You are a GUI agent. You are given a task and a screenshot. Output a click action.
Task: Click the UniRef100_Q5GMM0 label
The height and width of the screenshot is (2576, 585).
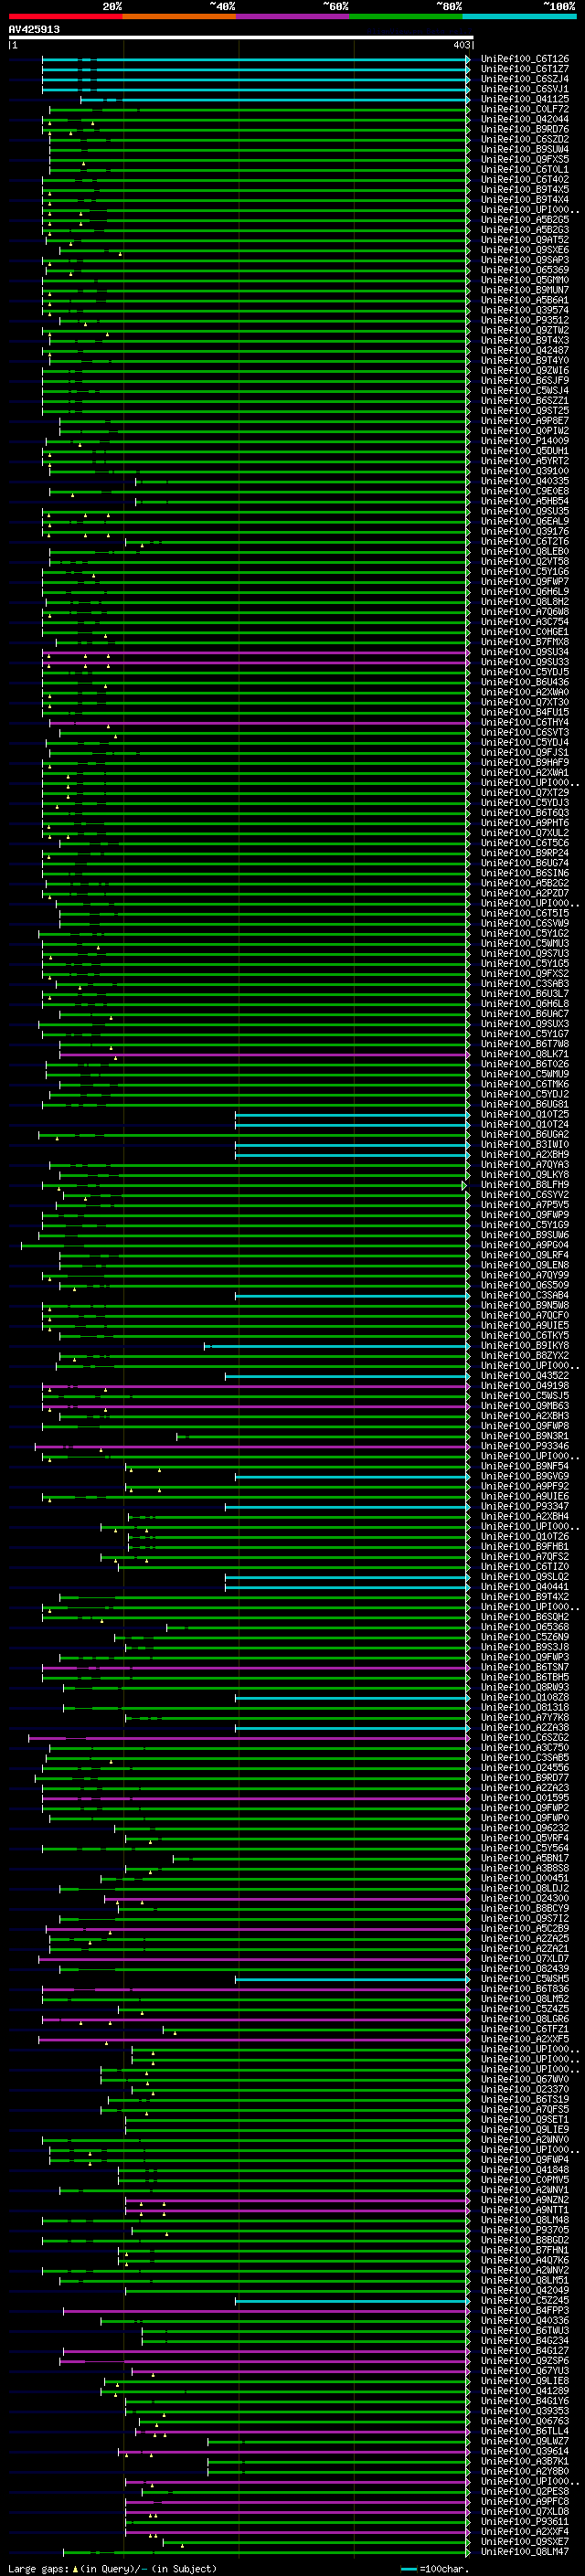coord(525,280)
